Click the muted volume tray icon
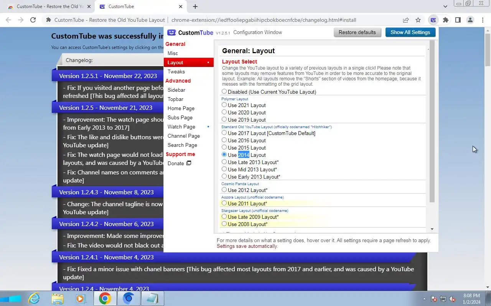 (x=453, y=299)
